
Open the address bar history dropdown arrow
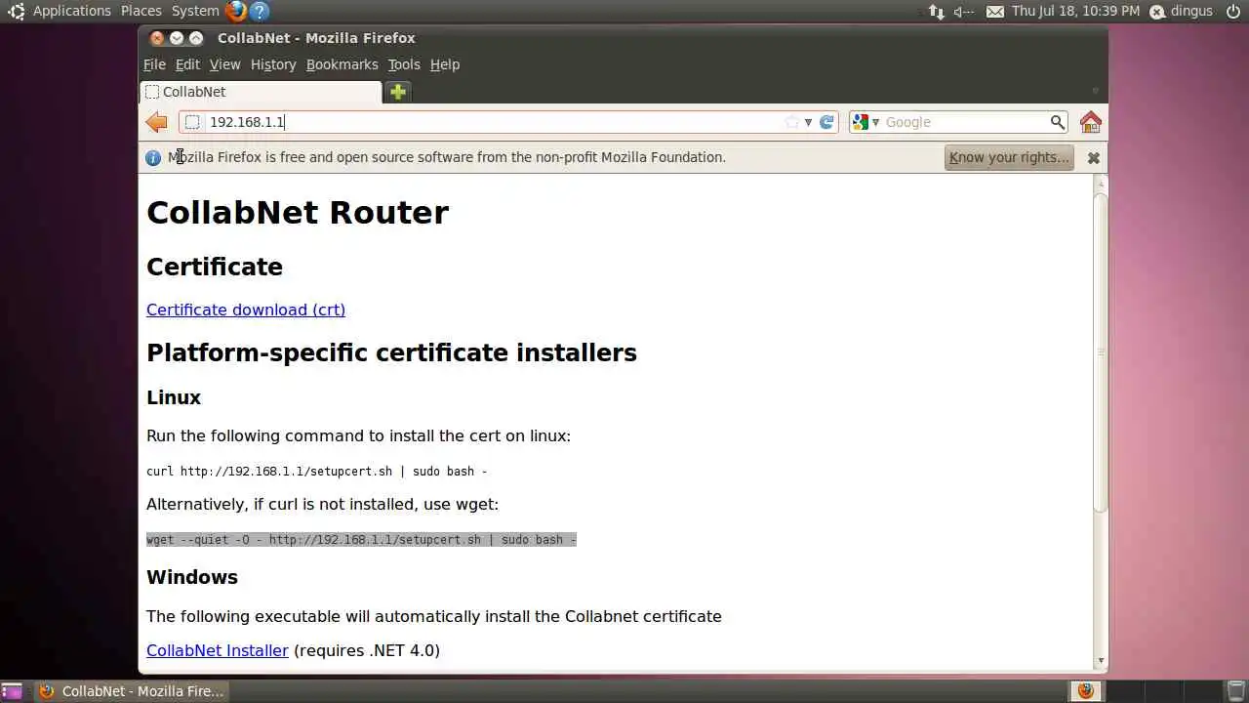pos(808,122)
